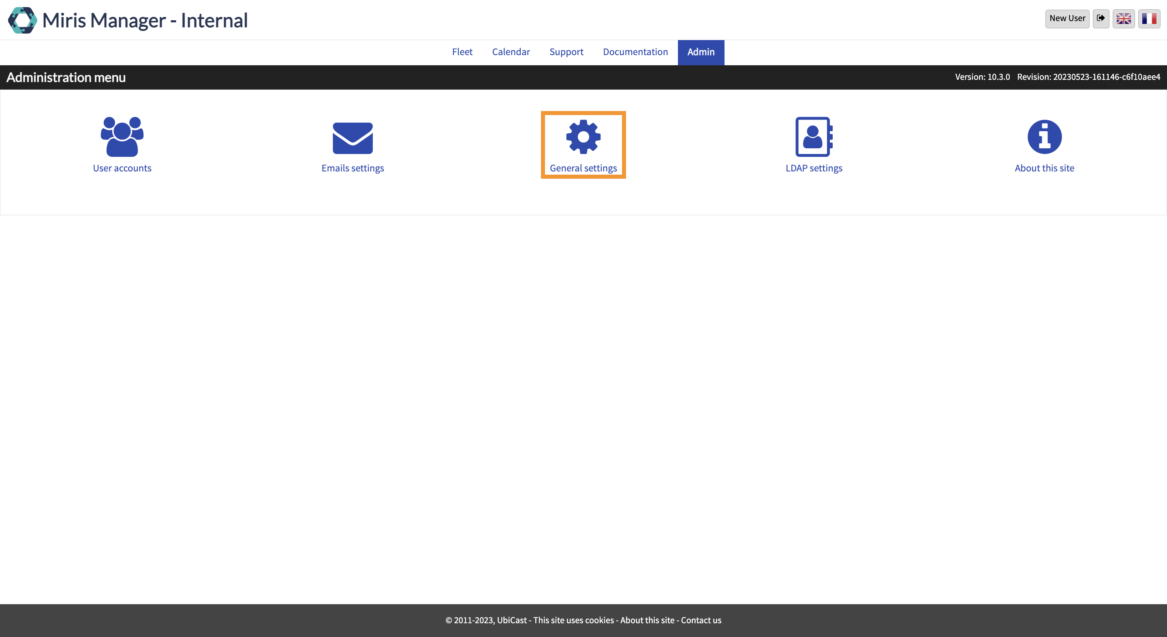The width and height of the screenshot is (1167, 637).
Task: Select the Support tab
Action: click(x=566, y=52)
